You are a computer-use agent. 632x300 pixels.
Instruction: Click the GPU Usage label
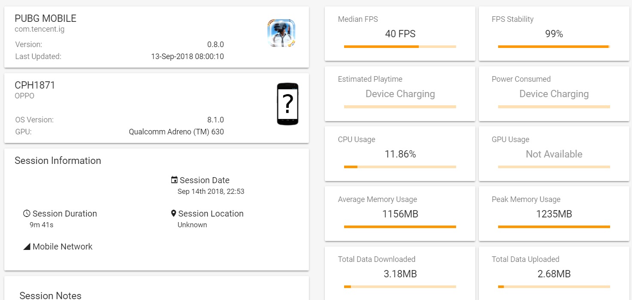(x=511, y=140)
